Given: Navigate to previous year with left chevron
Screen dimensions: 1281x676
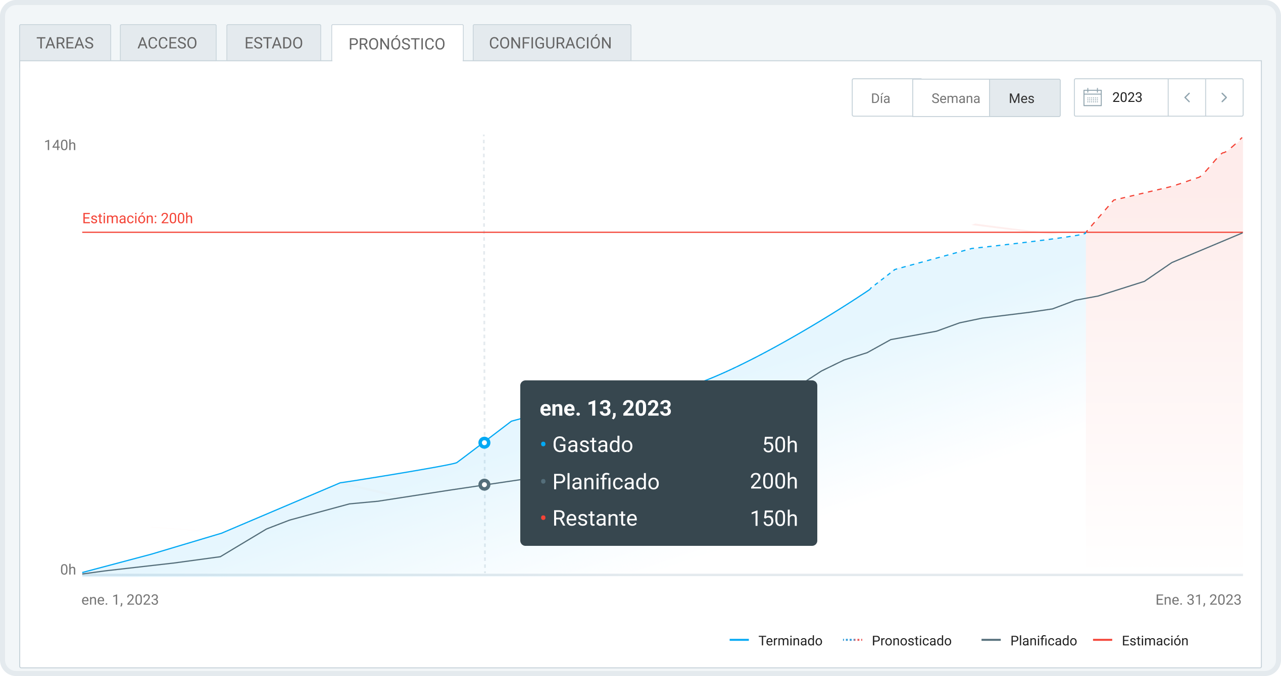Looking at the screenshot, I should [x=1187, y=97].
